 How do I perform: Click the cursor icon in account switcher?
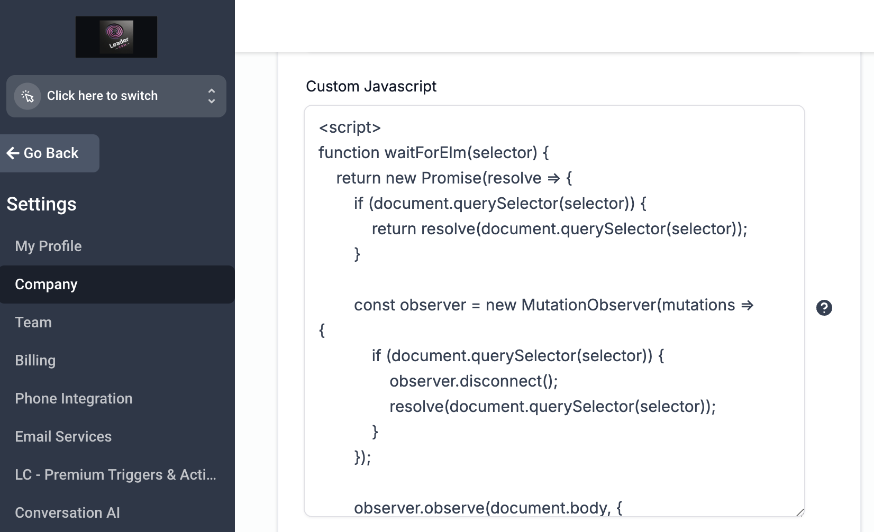[28, 96]
